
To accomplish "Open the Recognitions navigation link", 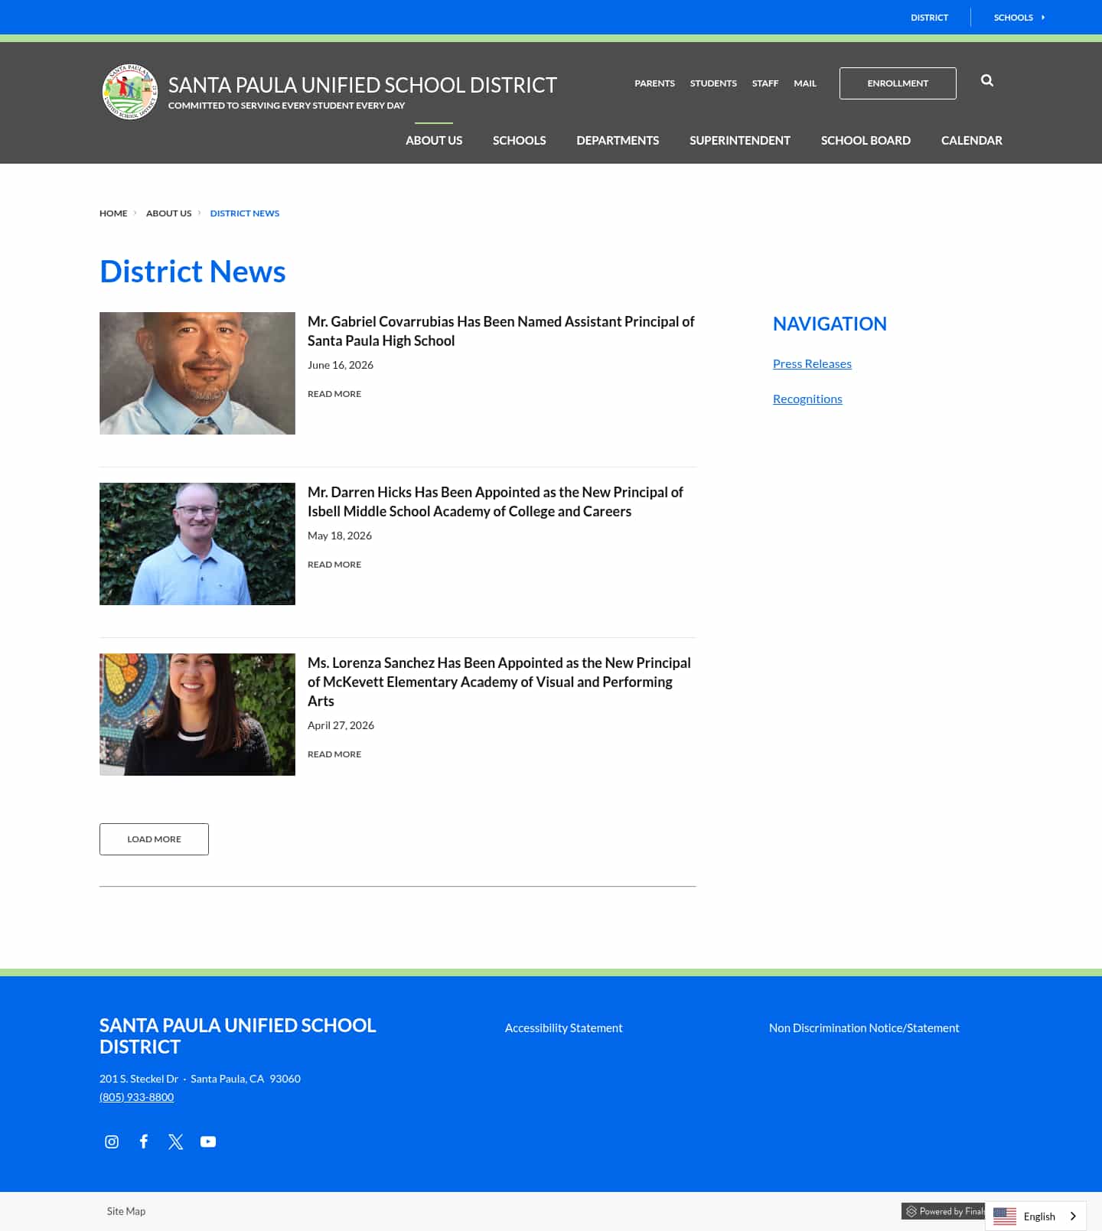I will coord(807,399).
